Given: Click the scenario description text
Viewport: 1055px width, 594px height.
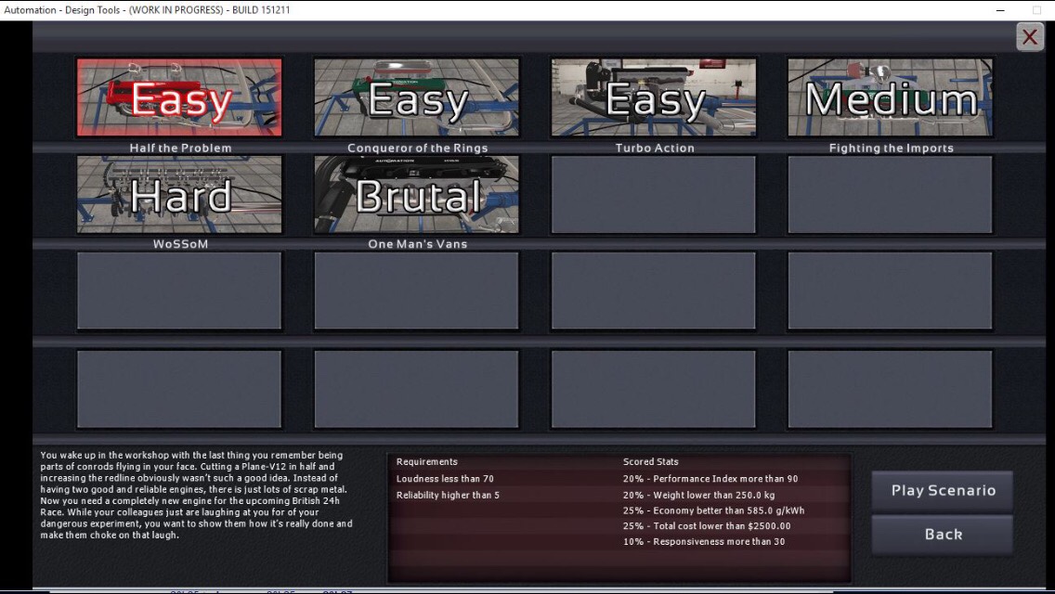Looking at the screenshot, I should pyautogui.click(x=196, y=495).
